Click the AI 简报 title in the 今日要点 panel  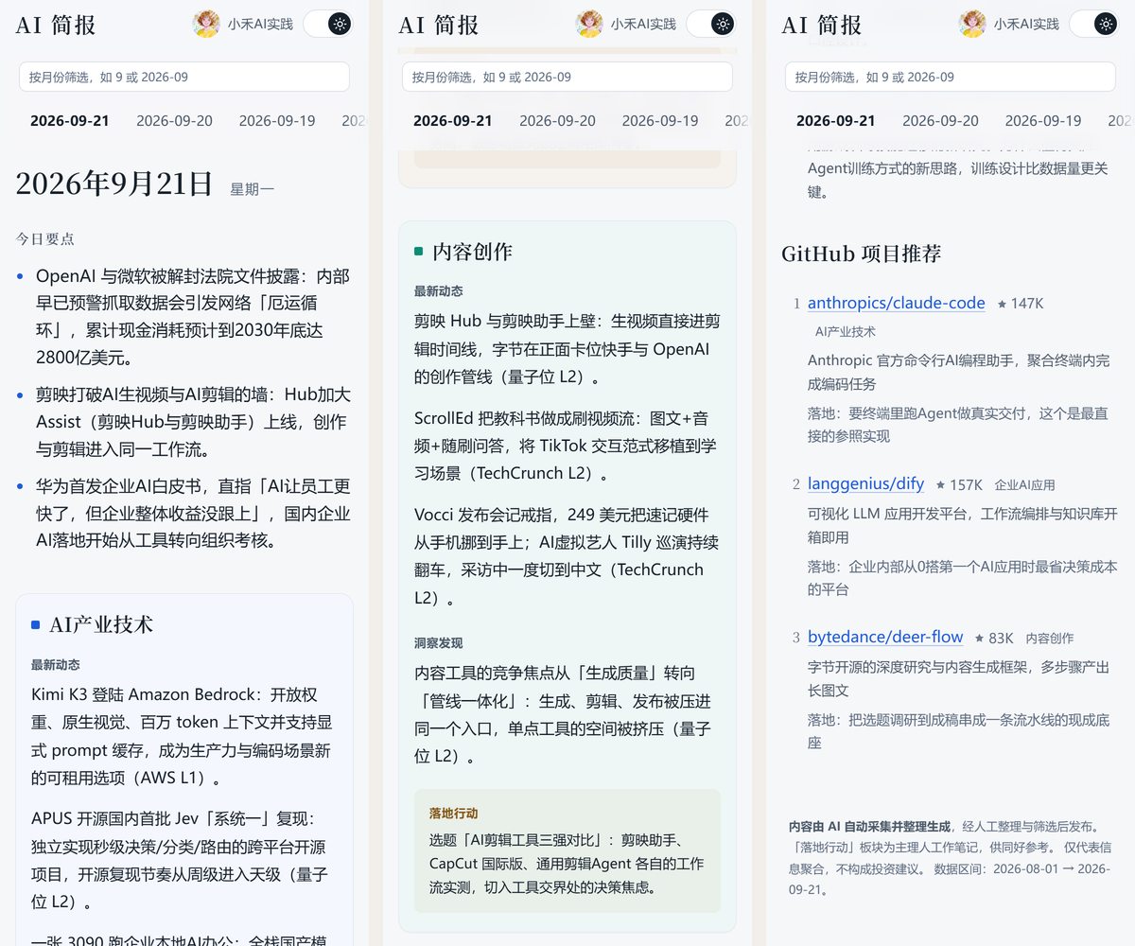[56, 26]
